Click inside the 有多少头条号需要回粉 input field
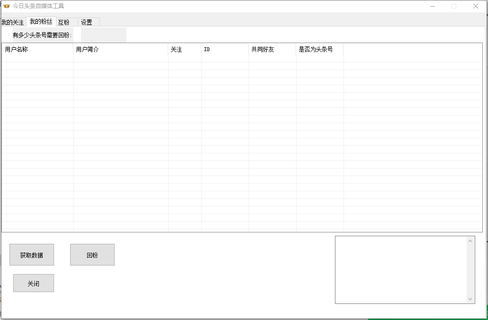488x320 pixels. coord(103,35)
